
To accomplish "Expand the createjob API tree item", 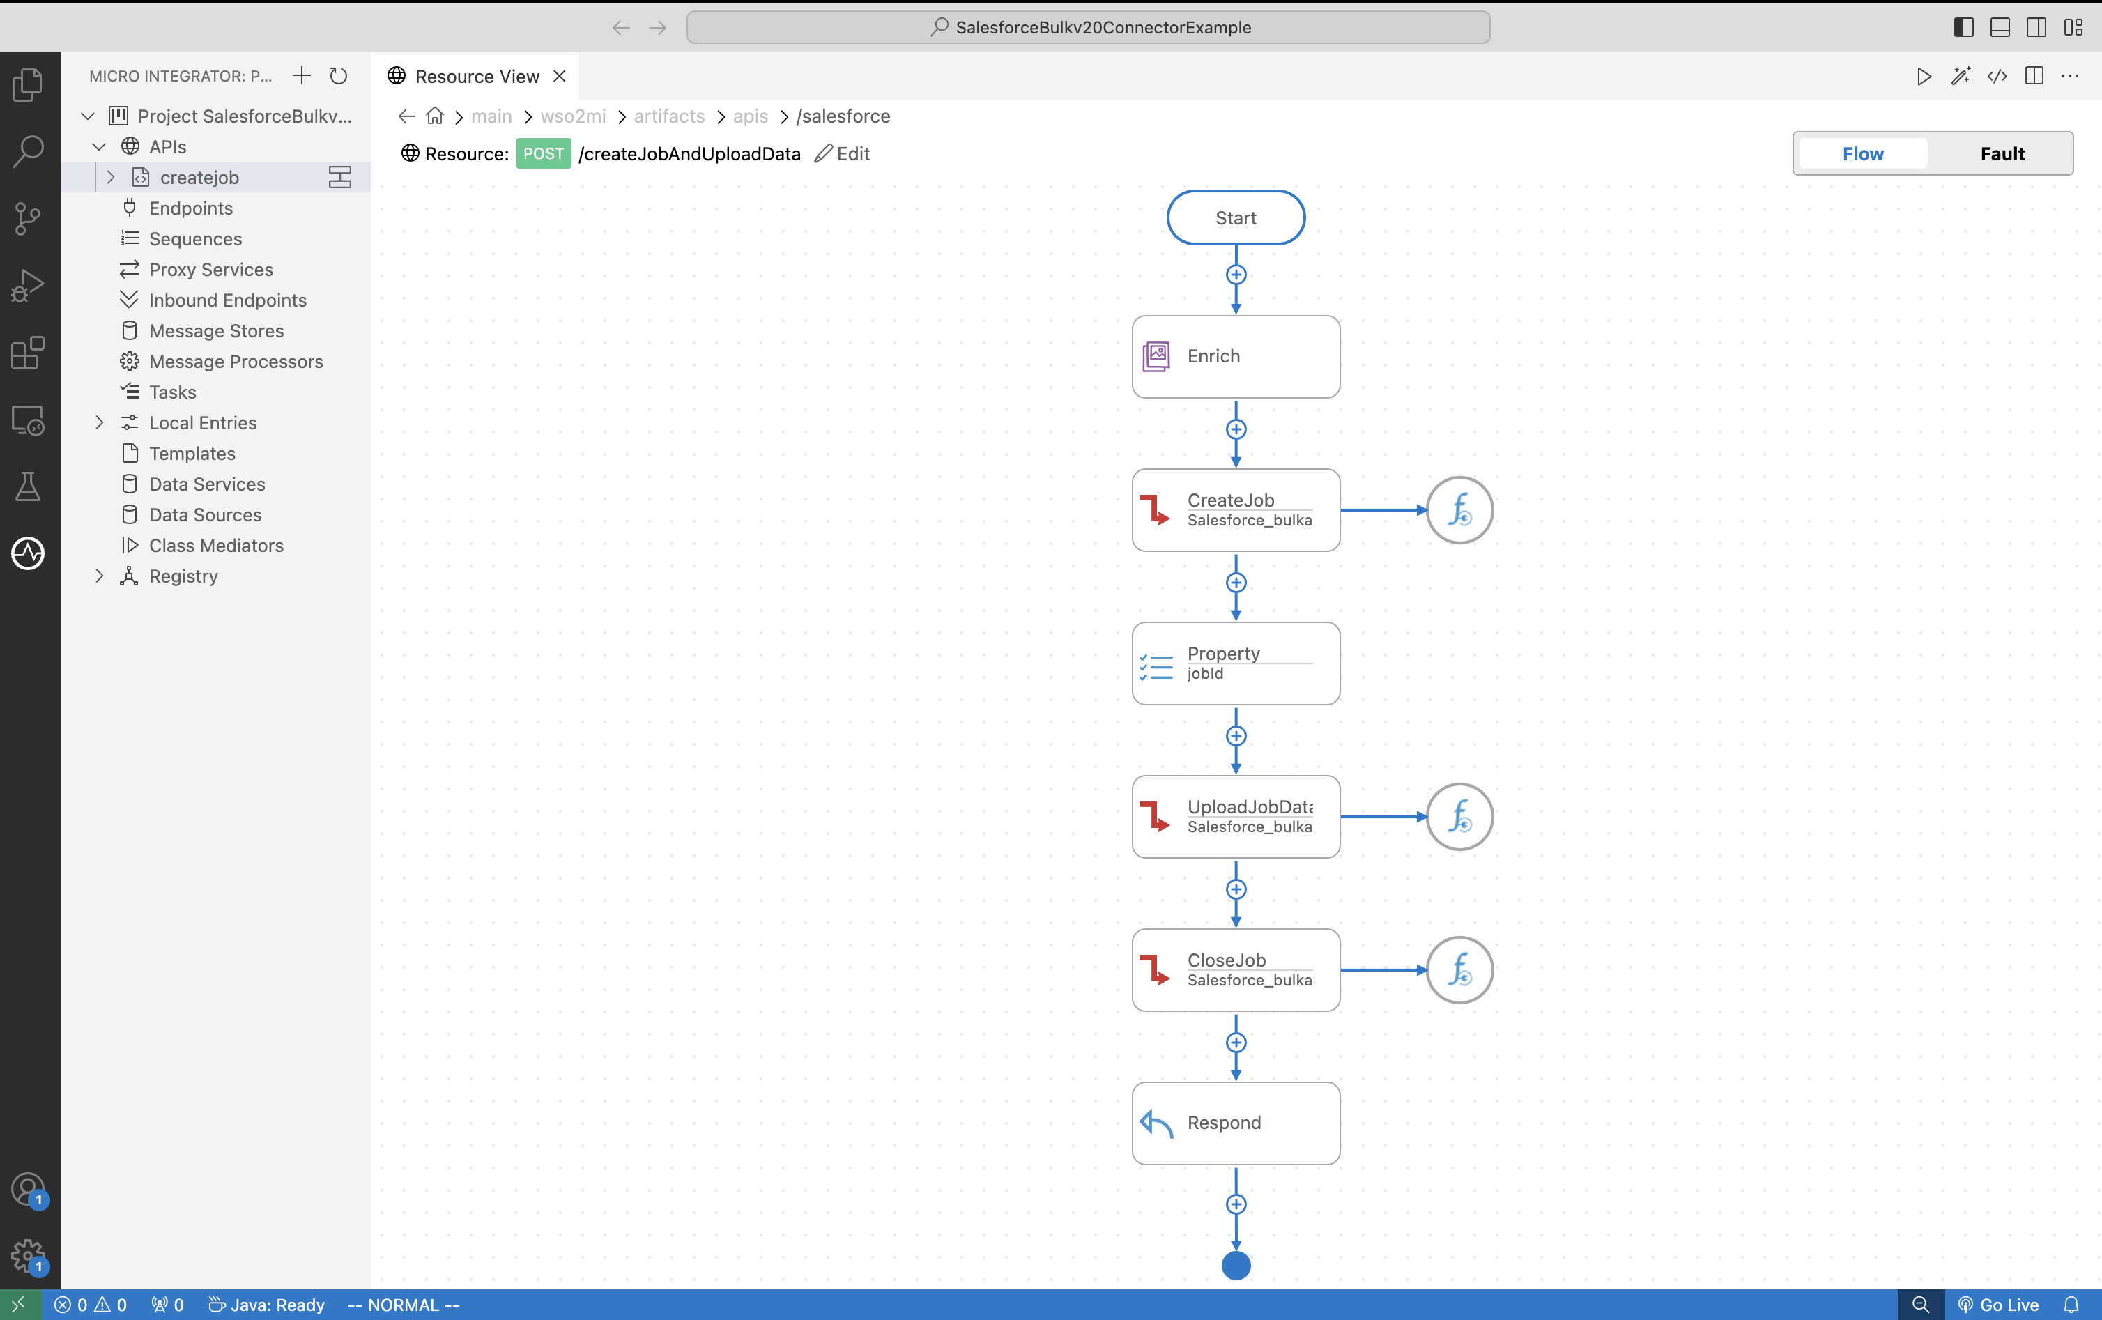I will 111,177.
